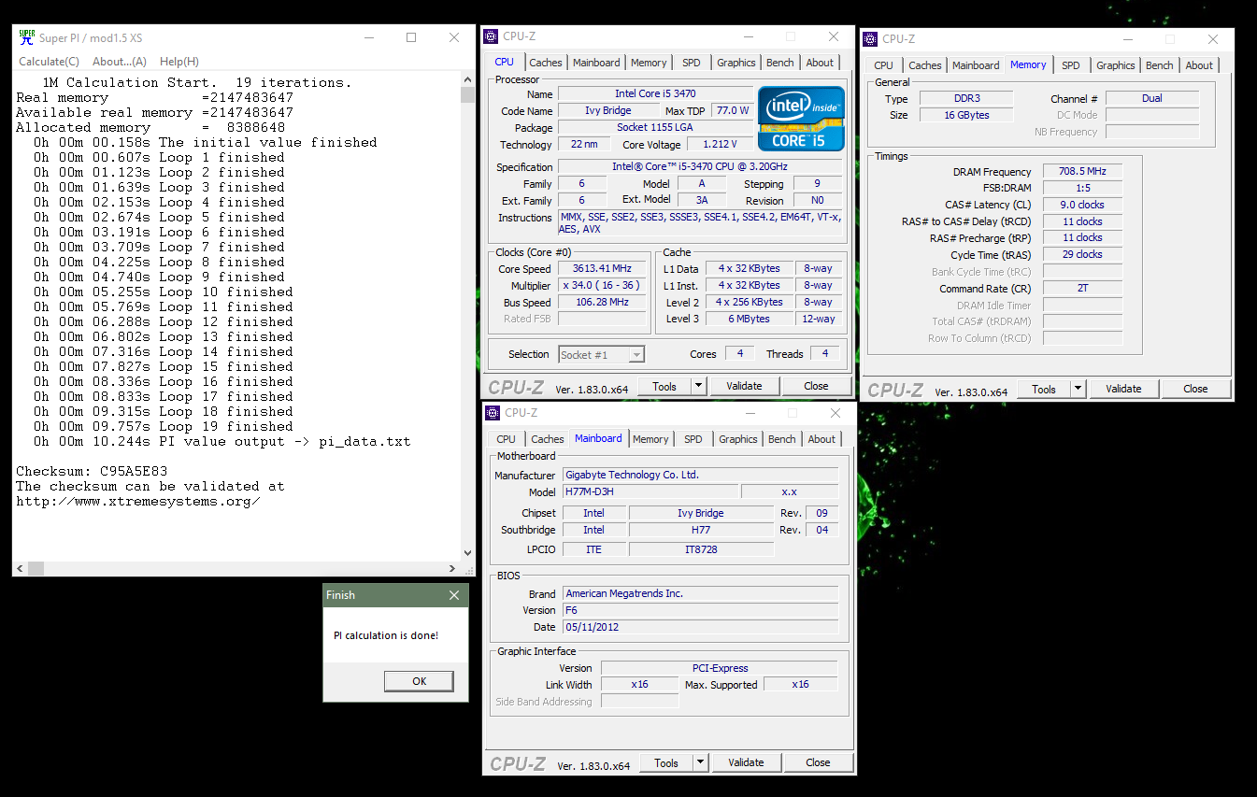Click the Intel Core i5 logo badge

point(801,119)
